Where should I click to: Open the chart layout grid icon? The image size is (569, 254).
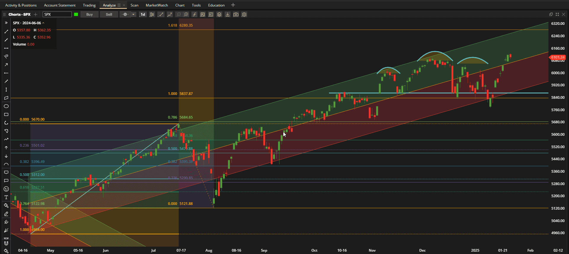(x=211, y=14)
